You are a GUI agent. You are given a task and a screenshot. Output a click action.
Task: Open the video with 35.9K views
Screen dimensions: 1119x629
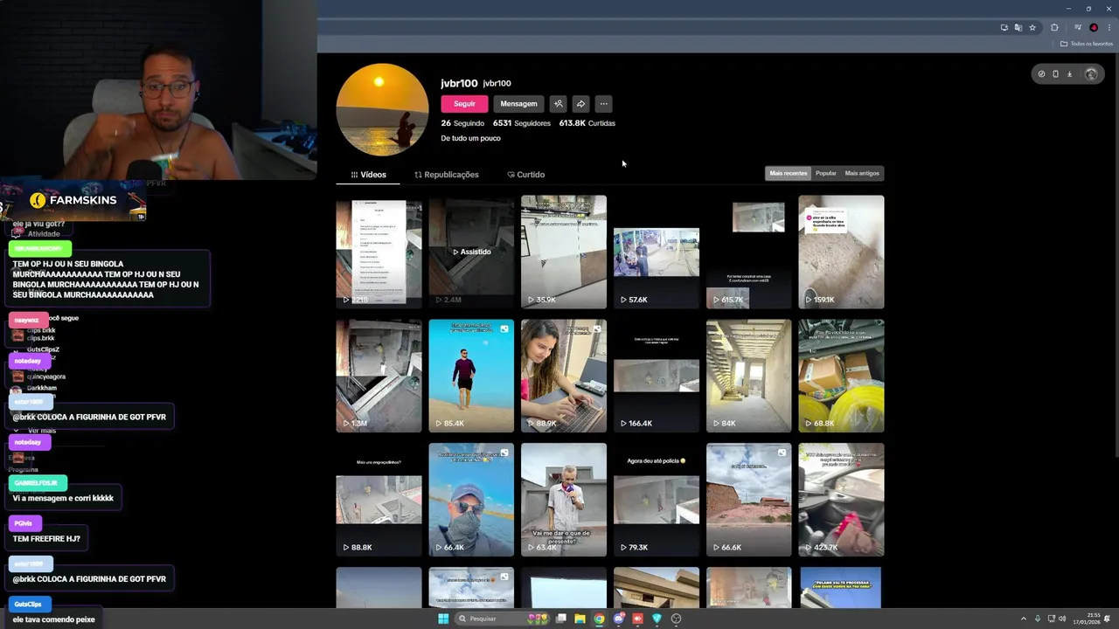(x=564, y=252)
